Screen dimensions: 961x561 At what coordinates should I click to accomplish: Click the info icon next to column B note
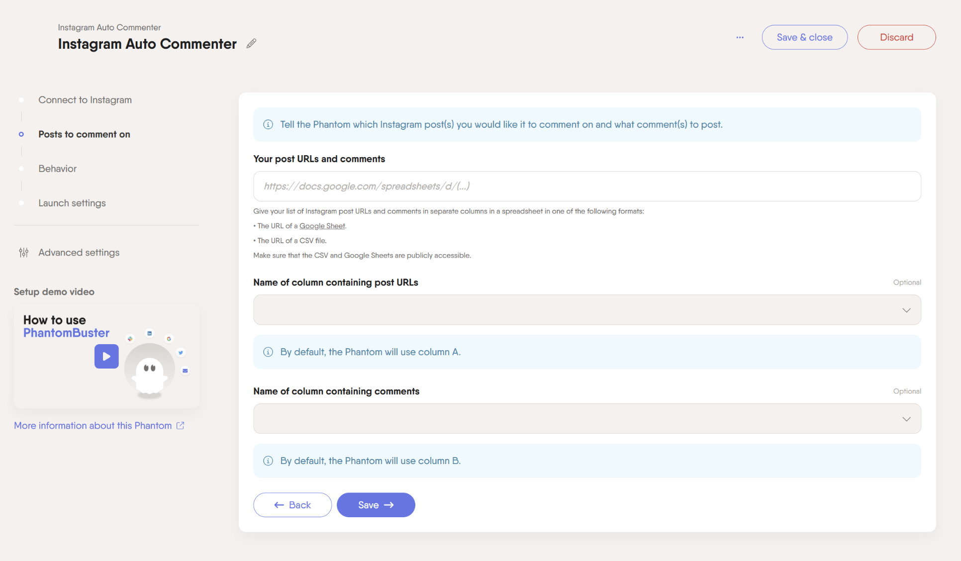click(268, 461)
